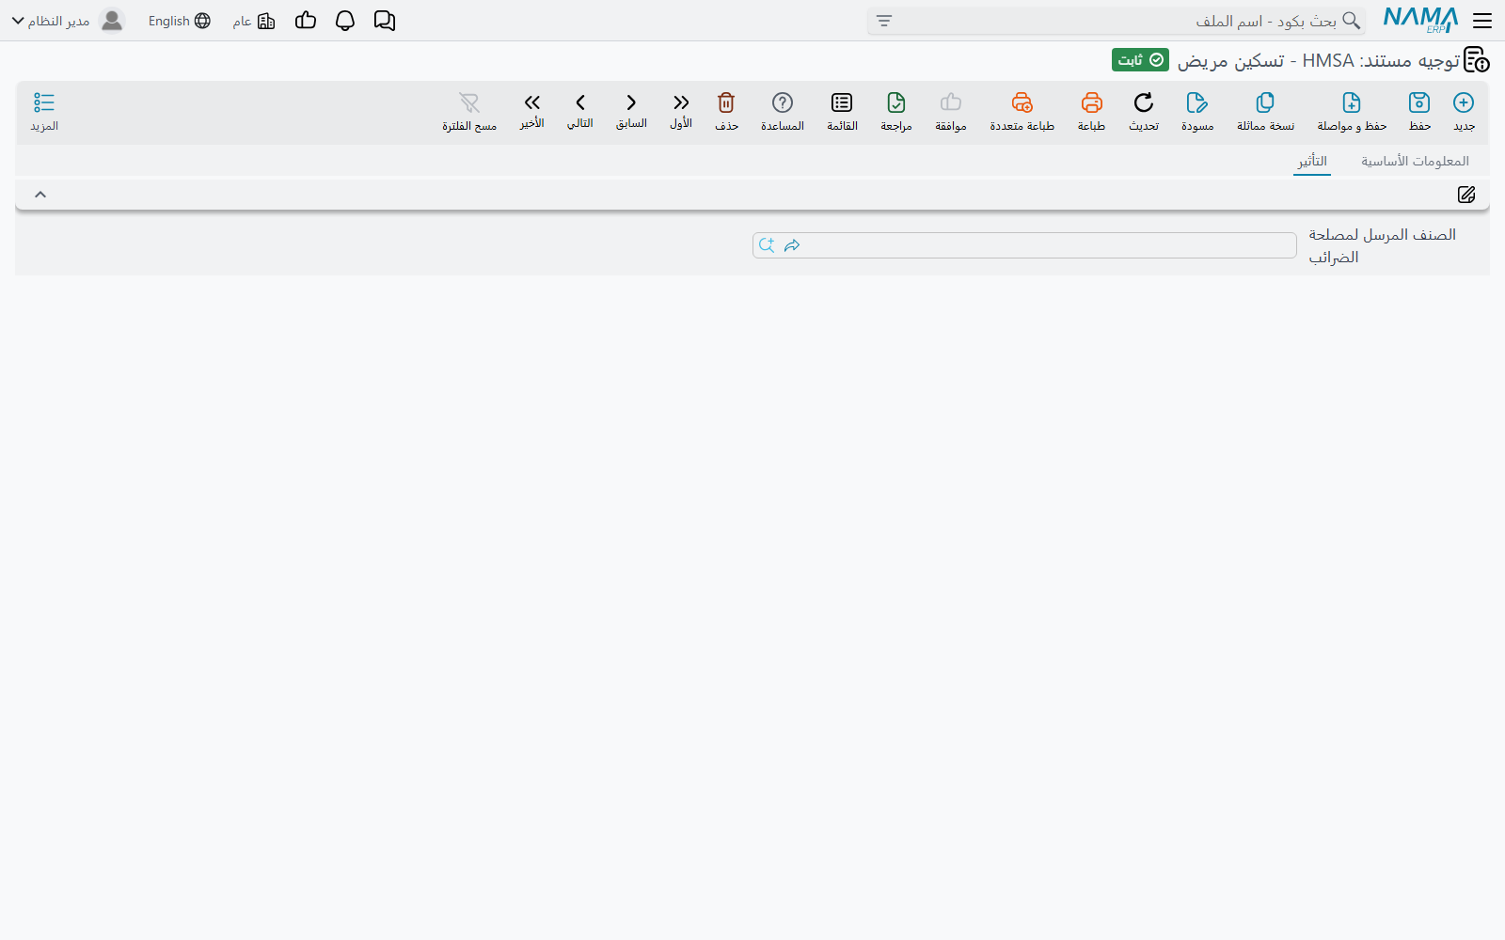Go to the first record (الأول)

coord(681,111)
